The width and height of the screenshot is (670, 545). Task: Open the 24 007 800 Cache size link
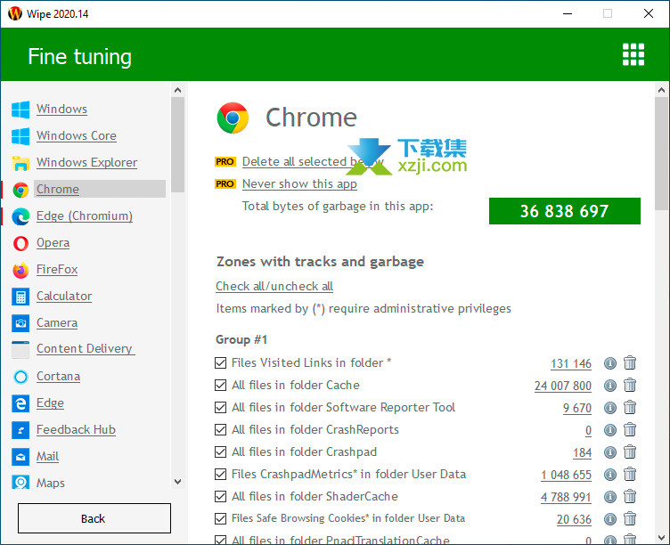563,386
